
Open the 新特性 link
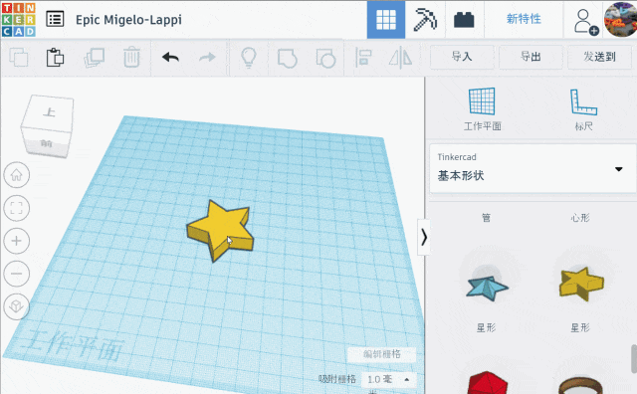(524, 19)
